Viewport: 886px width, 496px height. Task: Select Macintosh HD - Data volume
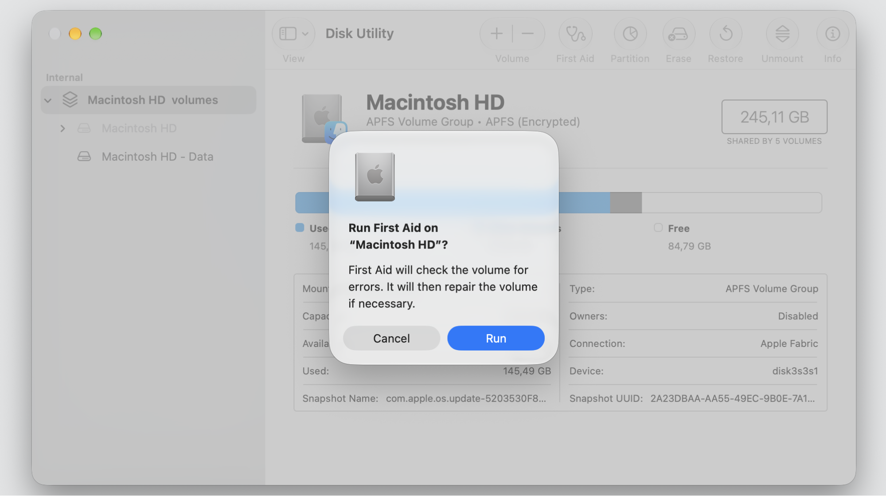[x=157, y=157]
